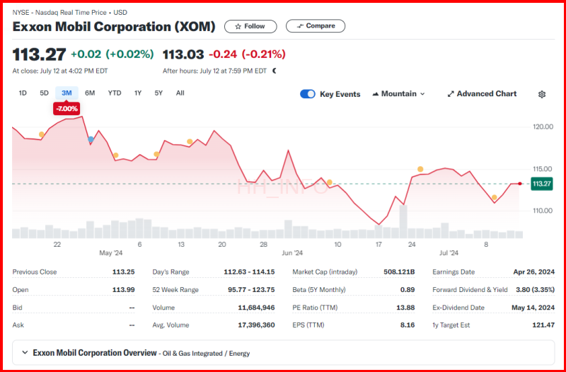Screen dimensions: 566x372
Task: Select the 3M time range tab
Action: (x=67, y=93)
